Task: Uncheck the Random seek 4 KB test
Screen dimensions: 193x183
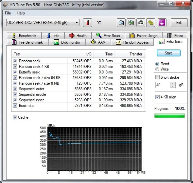Action: coord(15,66)
